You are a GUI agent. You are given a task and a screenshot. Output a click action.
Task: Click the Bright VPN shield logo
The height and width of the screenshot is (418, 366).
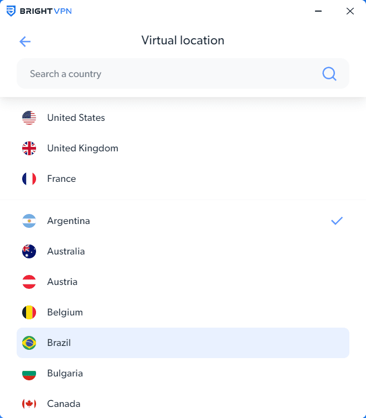[11, 11]
